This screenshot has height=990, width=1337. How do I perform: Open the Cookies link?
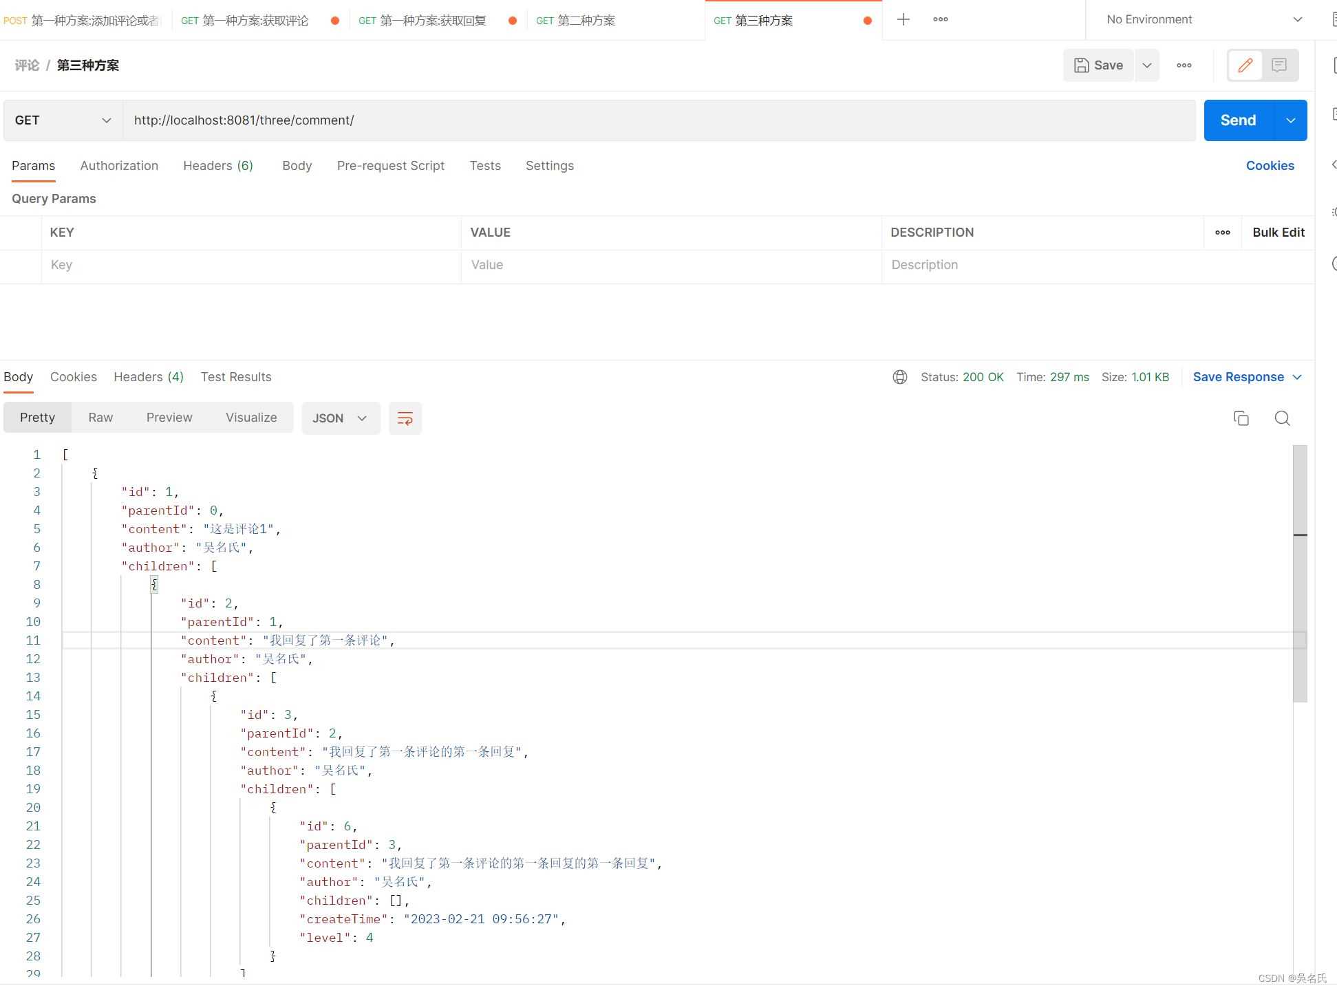[x=1270, y=166]
